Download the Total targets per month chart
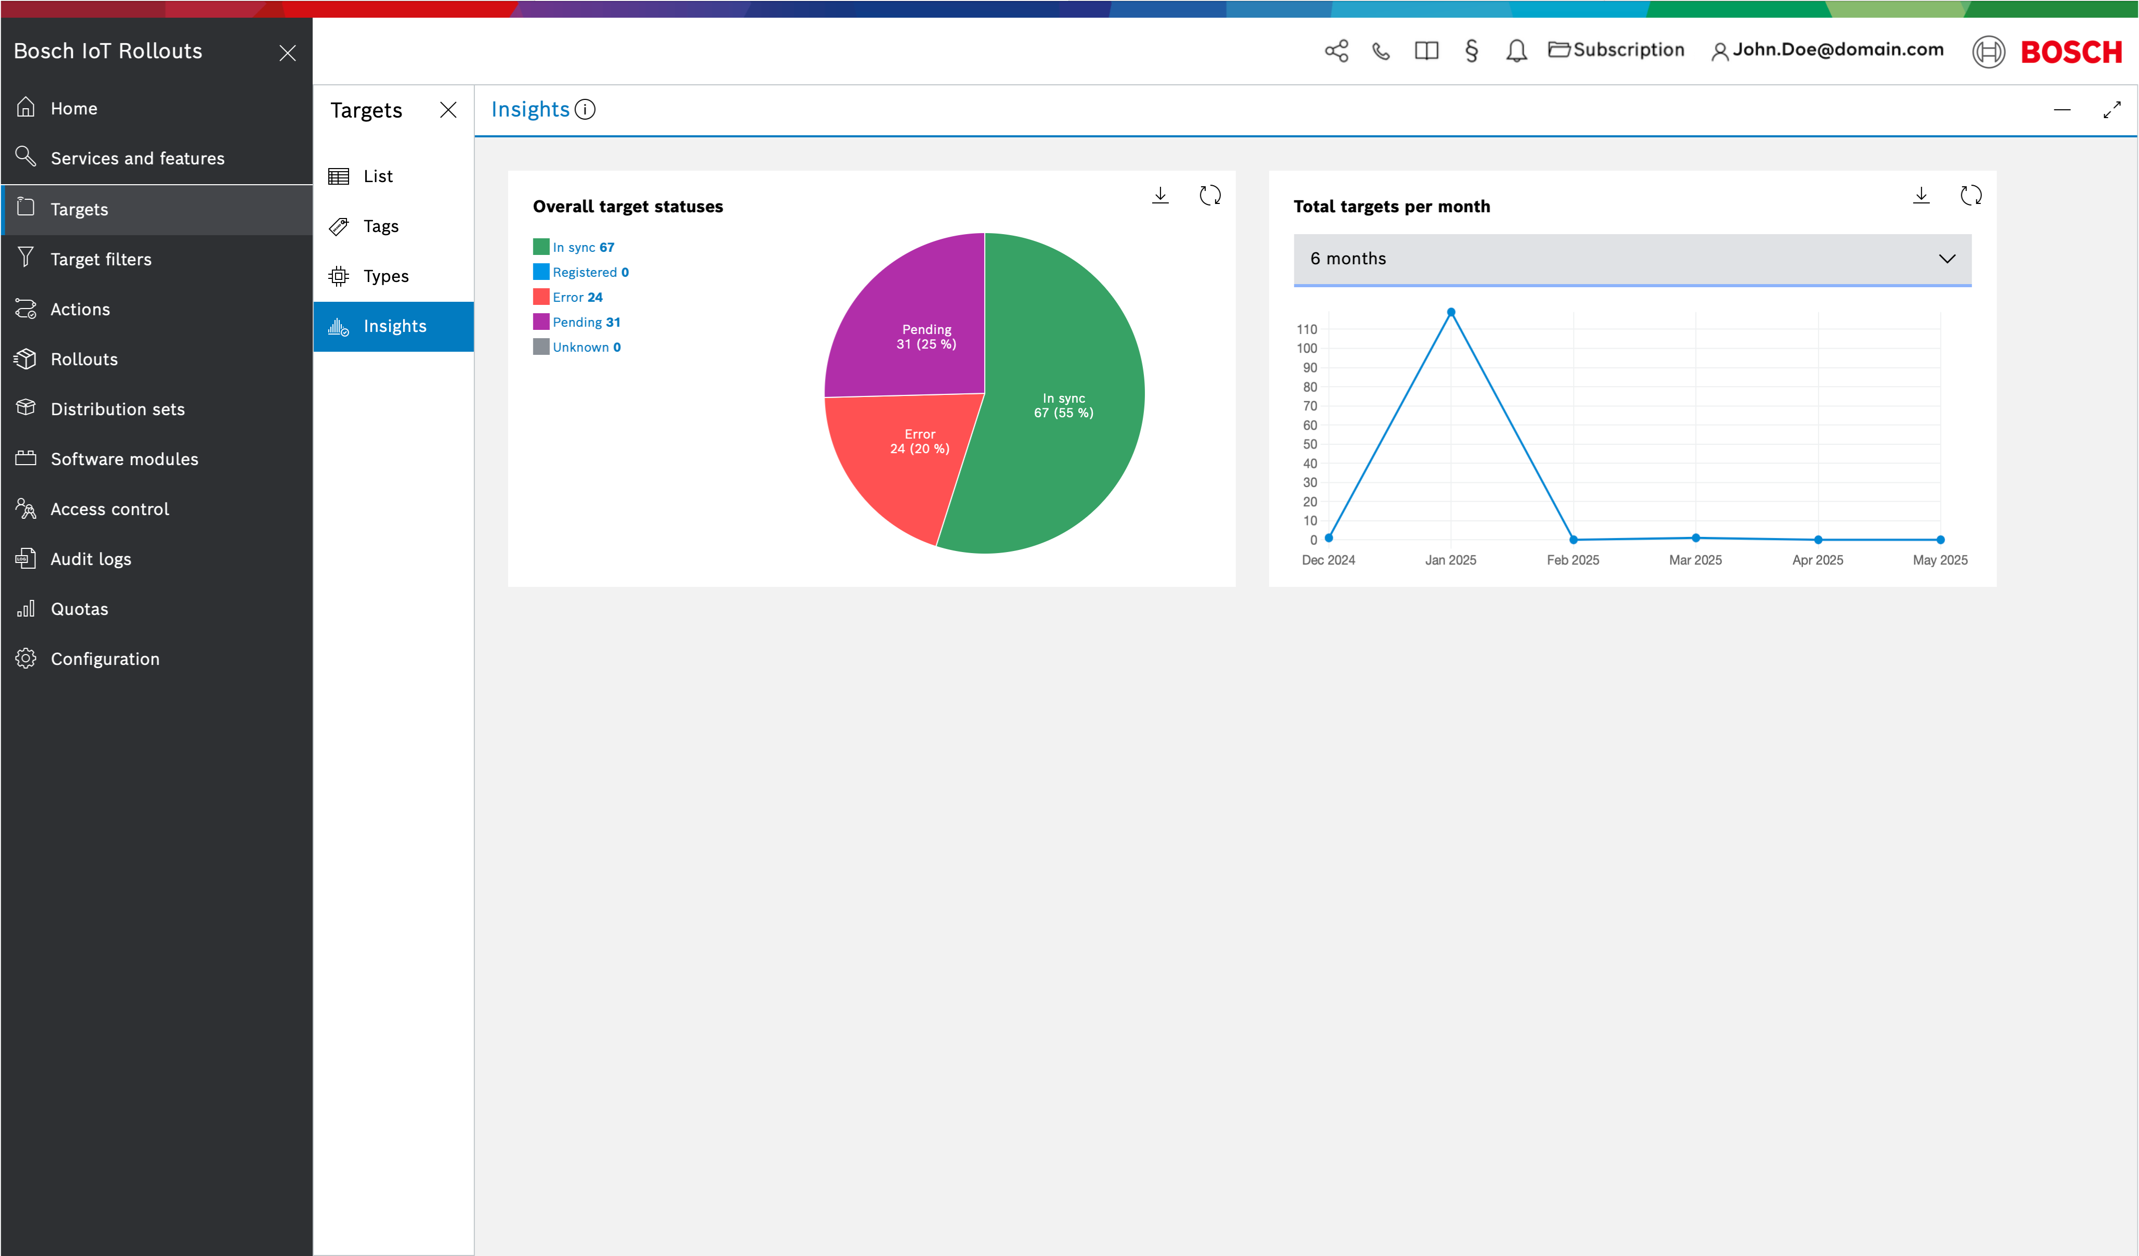The width and height of the screenshot is (2139, 1256). [1921, 195]
